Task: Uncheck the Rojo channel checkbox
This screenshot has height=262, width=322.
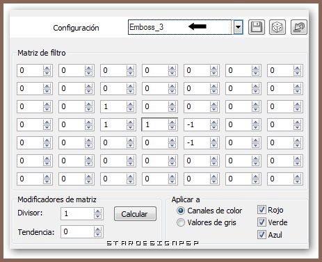Action: (x=261, y=210)
